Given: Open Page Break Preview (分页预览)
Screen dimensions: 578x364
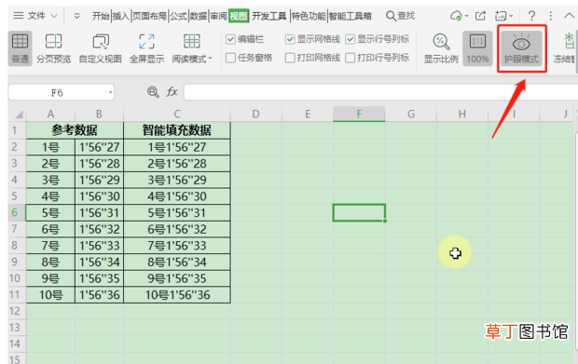Looking at the screenshot, I should pyautogui.click(x=53, y=47).
